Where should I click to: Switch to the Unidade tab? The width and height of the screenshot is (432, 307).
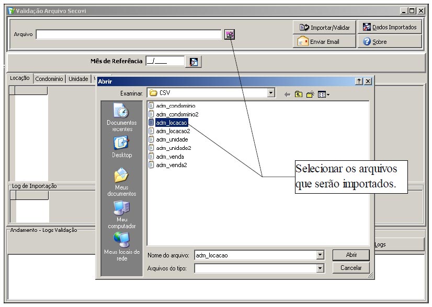78,79
